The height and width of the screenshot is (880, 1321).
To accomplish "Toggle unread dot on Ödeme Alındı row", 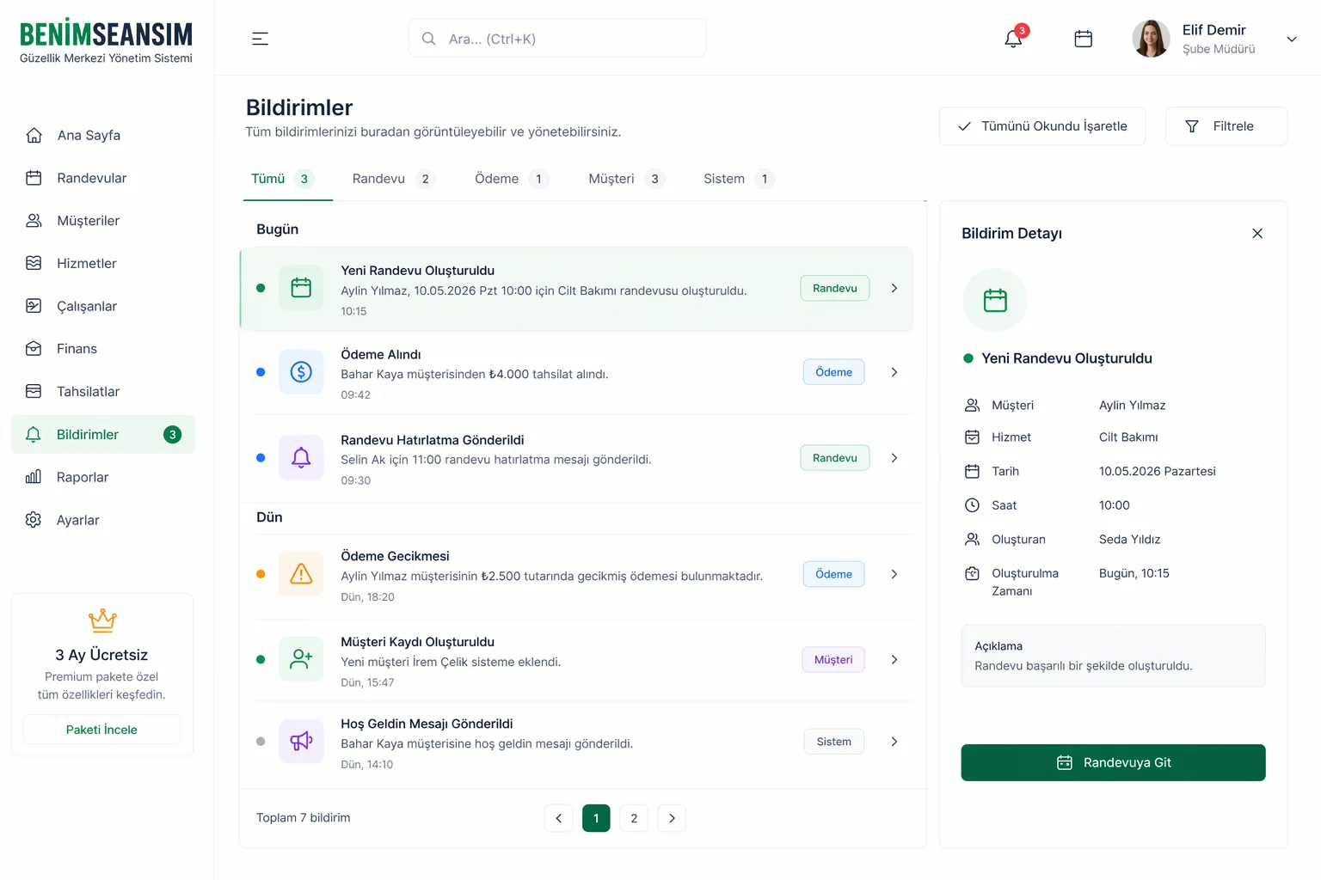I will coord(261,372).
